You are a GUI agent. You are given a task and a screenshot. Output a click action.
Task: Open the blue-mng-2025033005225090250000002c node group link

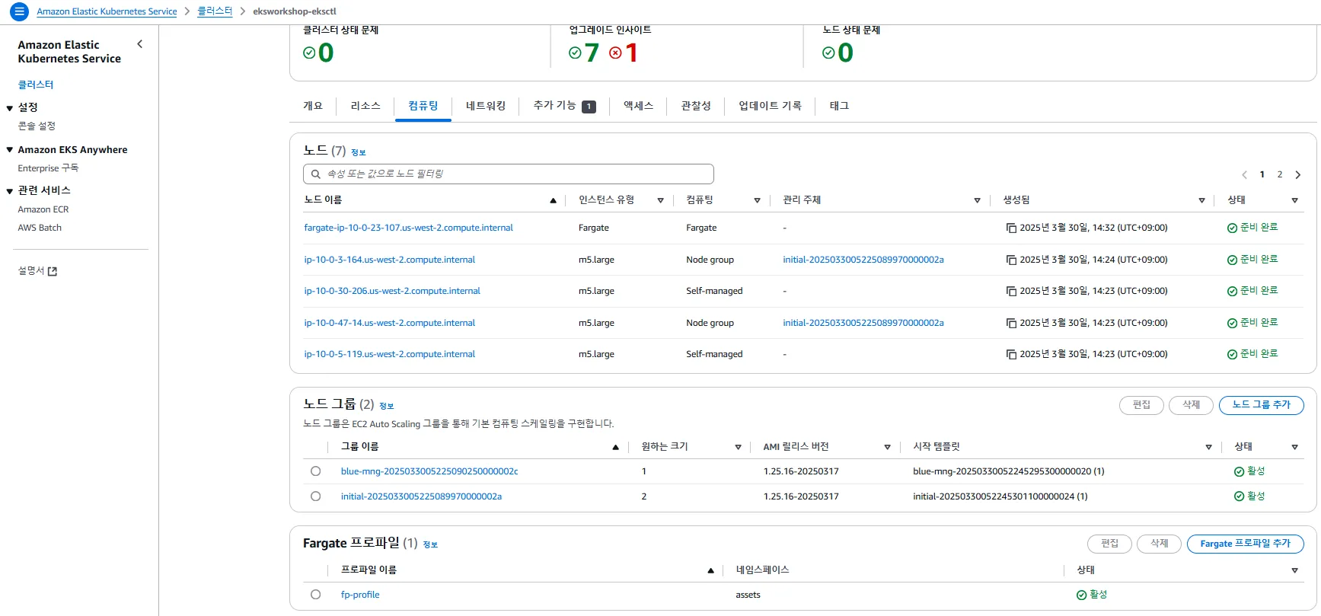coord(429,471)
